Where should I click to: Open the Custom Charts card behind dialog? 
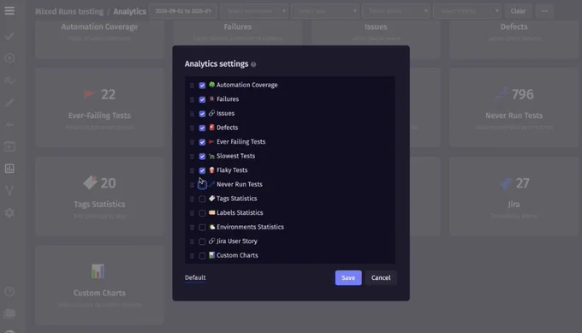(x=99, y=285)
